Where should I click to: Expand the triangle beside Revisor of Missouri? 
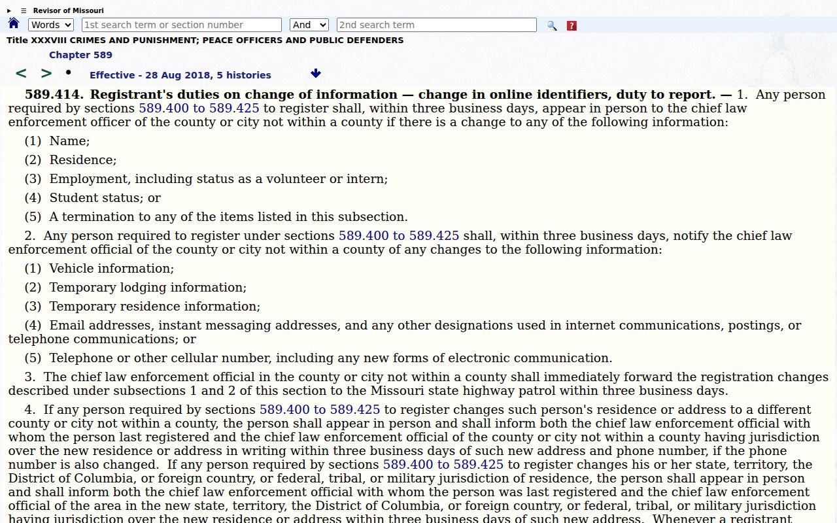click(x=9, y=10)
